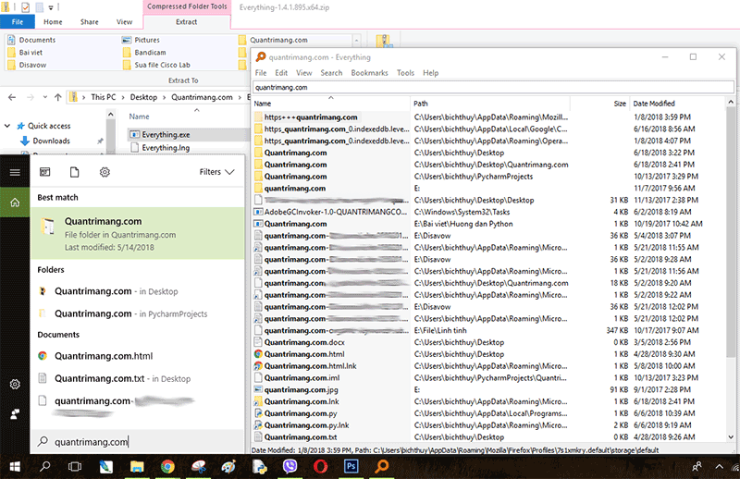Open the Help menu in Everything
The height and width of the screenshot is (479, 740).
[x=430, y=73]
